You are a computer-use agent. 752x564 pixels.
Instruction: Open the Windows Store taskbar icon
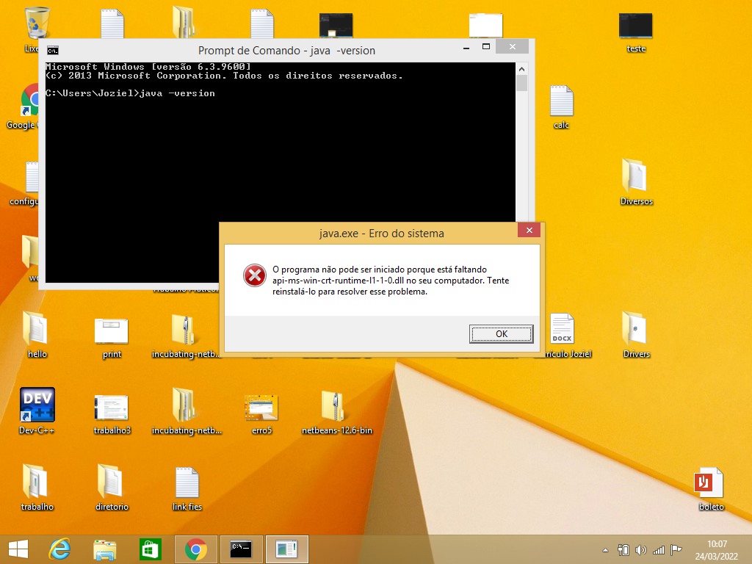[150, 549]
